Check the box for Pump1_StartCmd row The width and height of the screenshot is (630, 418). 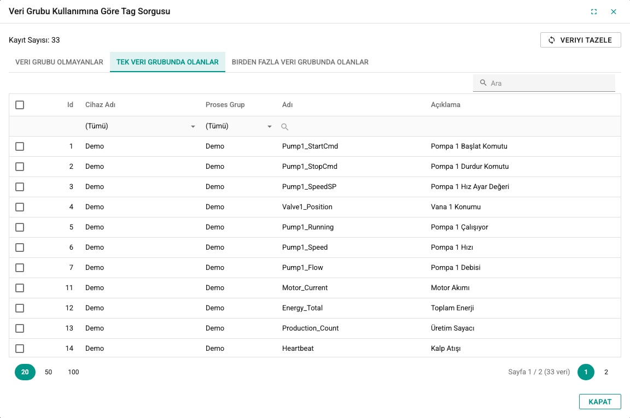pos(20,146)
